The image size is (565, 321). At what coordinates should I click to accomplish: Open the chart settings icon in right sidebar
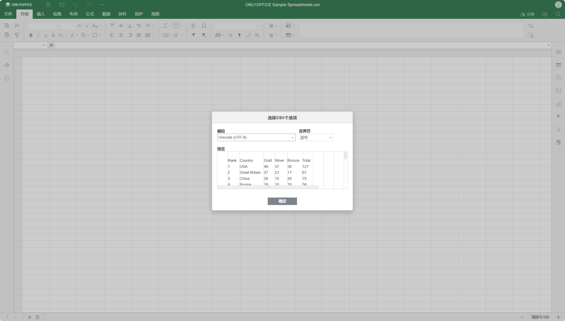click(x=558, y=104)
